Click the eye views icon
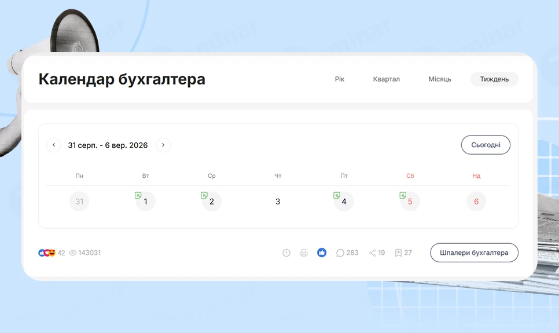The image size is (559, 333). coord(72,253)
